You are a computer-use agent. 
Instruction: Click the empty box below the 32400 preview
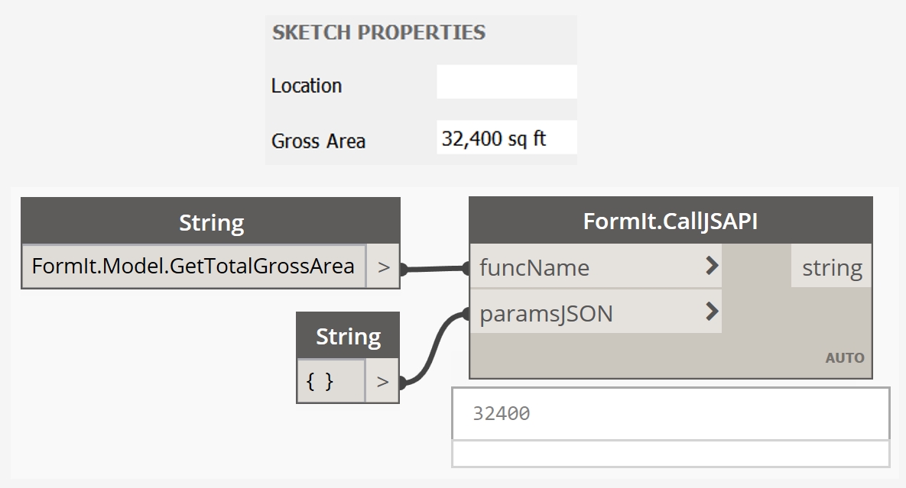point(671,454)
